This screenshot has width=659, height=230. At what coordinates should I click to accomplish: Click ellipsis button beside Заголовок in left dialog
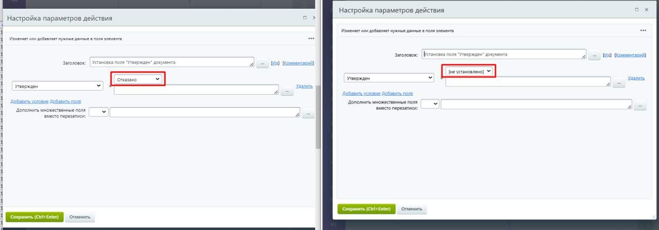click(262, 63)
